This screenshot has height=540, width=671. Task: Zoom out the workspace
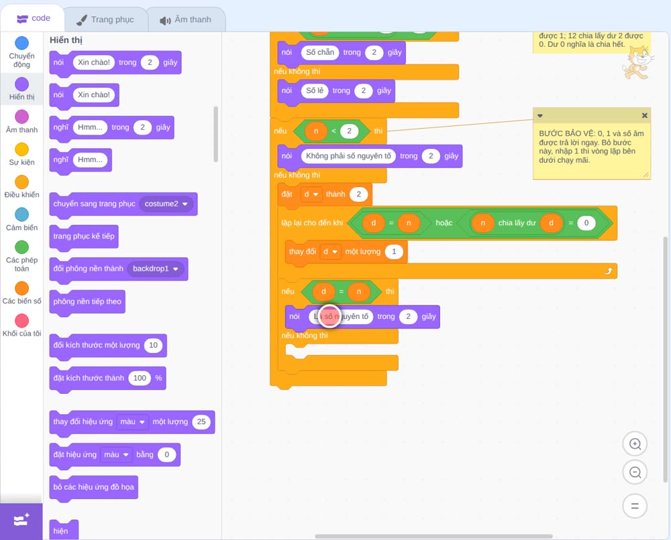coord(635,472)
